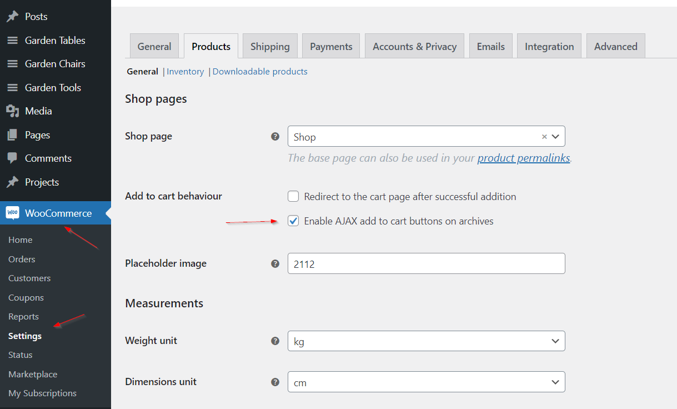Click help icon beside Placeholder image

tap(275, 263)
